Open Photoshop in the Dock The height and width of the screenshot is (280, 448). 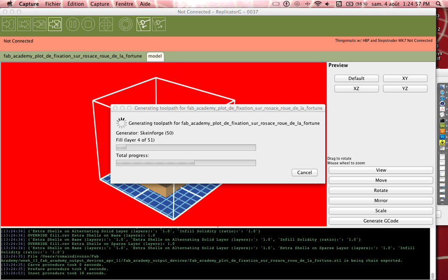[x=442, y=137]
